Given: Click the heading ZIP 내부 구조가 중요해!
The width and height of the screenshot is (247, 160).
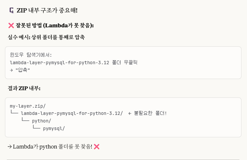Looking at the screenshot, I should (47, 11).
